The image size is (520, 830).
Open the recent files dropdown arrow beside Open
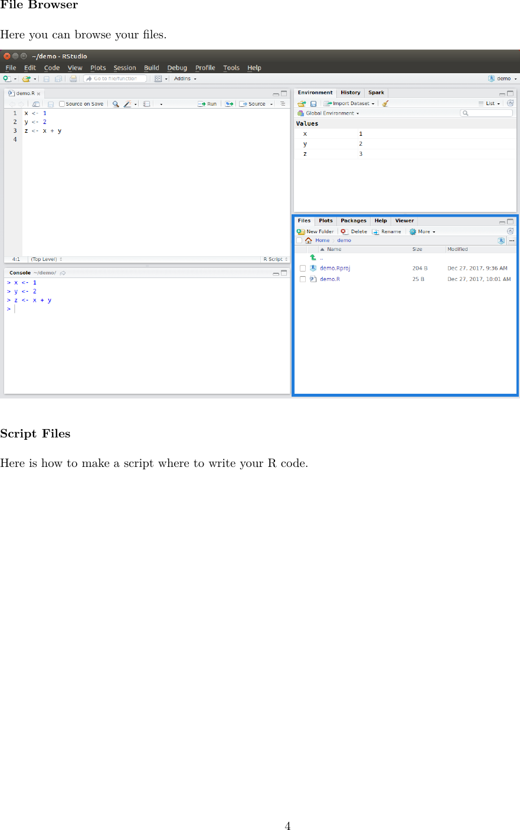click(x=35, y=79)
